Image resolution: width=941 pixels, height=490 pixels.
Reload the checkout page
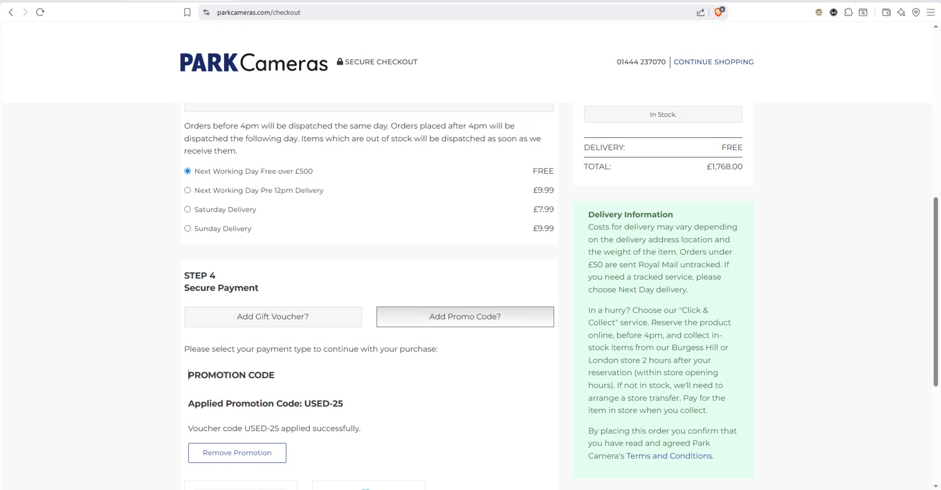pyautogui.click(x=40, y=12)
